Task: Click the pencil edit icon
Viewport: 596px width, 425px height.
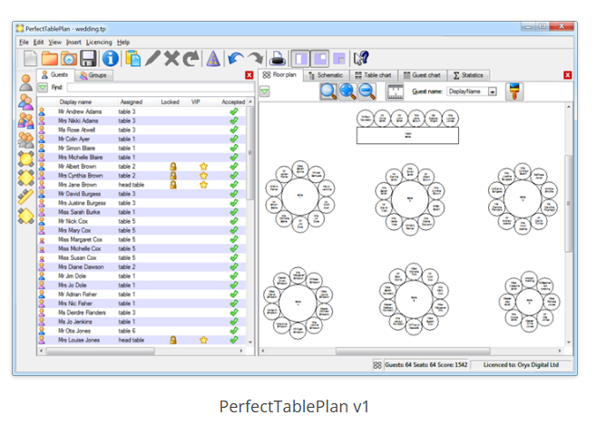Action: coord(152,59)
